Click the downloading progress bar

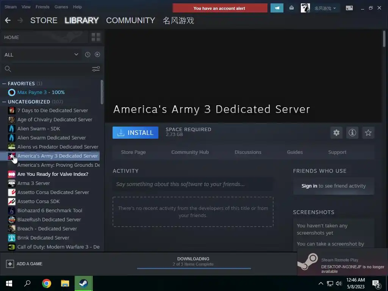tap(194, 268)
